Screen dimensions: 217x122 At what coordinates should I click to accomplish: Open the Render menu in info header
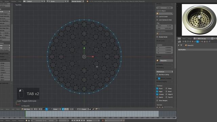[x=7, y=1]
